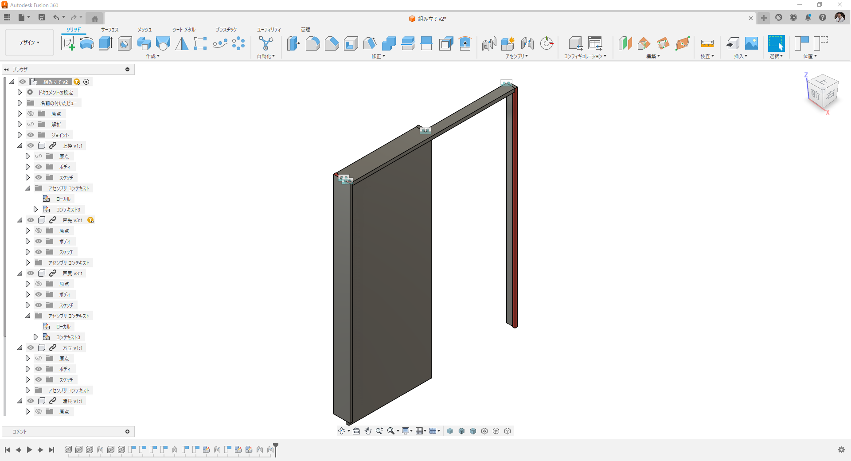Select the Press Pull tool

coord(293,43)
